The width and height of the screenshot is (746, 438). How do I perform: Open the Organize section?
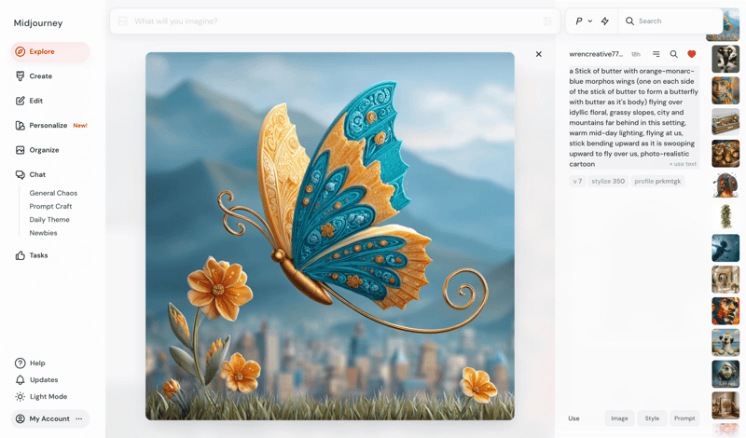pyautogui.click(x=50, y=150)
